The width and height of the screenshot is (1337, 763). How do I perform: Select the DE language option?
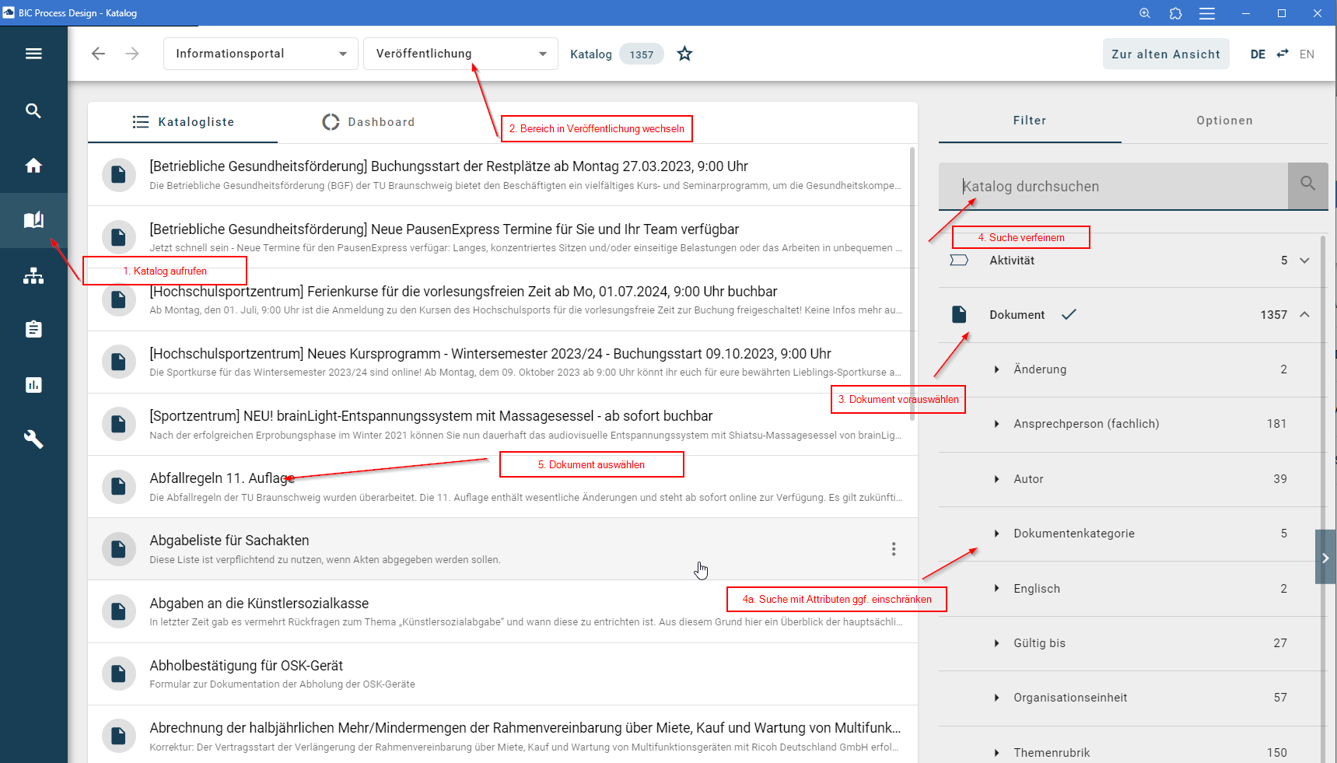click(x=1258, y=54)
